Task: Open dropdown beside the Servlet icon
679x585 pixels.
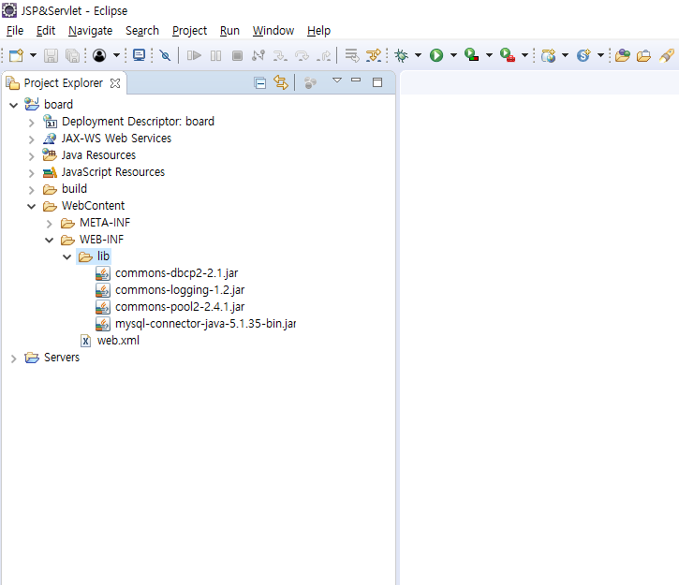Action: point(600,55)
